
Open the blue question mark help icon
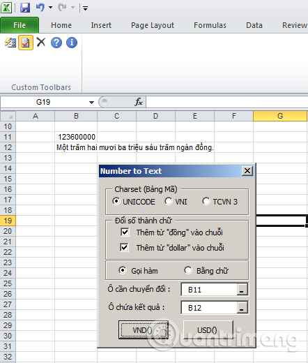(56, 43)
